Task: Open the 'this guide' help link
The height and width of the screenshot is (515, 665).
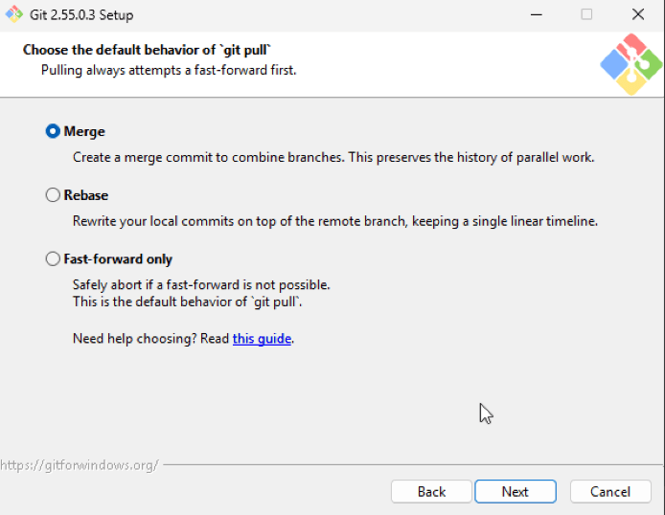Action: pyautogui.click(x=262, y=339)
